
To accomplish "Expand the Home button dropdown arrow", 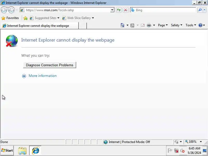I will [127, 25].
